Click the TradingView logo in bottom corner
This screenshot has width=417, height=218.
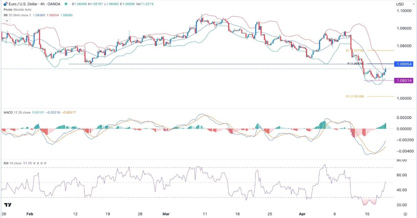[x=8, y=205]
